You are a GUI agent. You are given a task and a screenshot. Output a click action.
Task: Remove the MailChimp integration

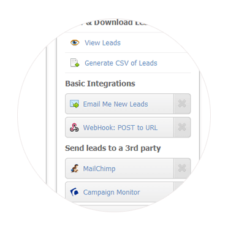pos(182,168)
